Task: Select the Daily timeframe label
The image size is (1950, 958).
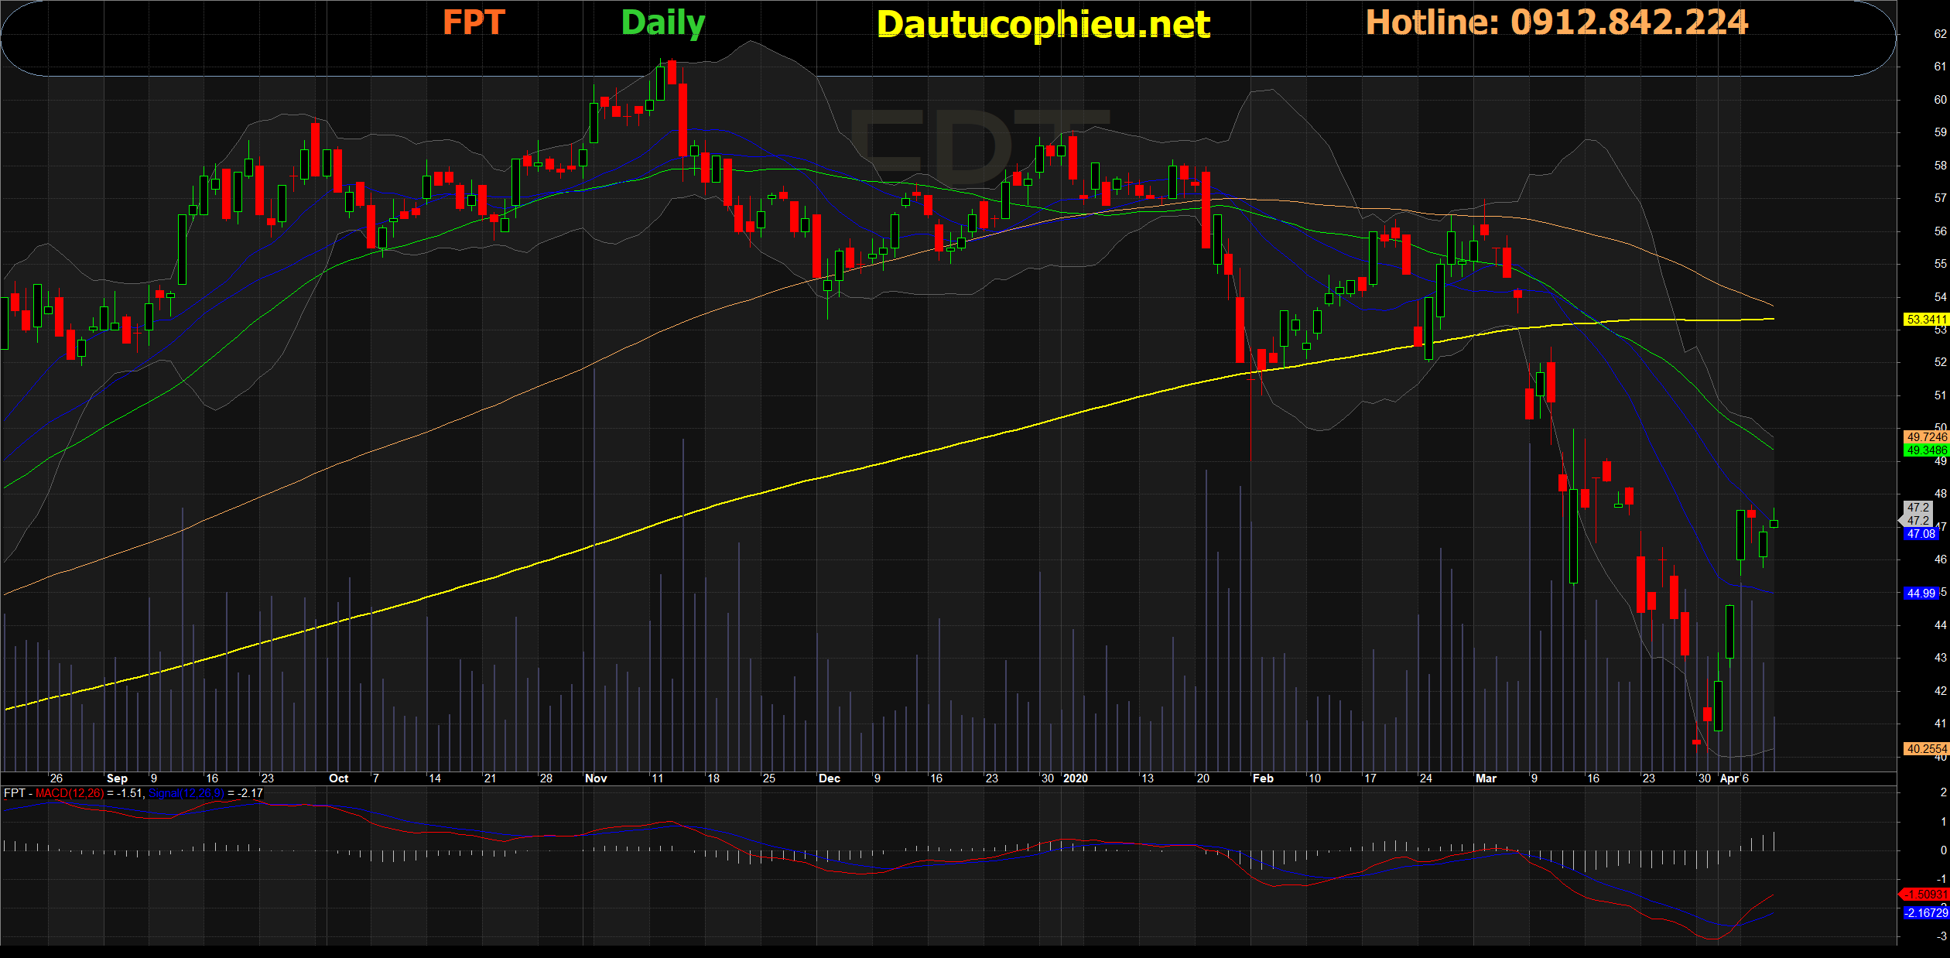Action: click(663, 22)
